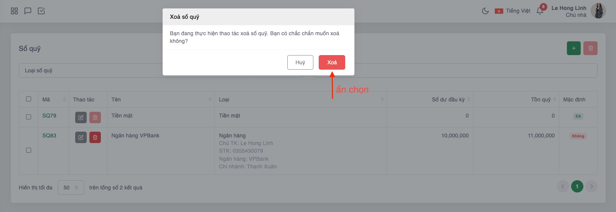Viewport: 616px width, 212px height.
Task: Click edit icon for SQ83 row
Action: [81, 137]
